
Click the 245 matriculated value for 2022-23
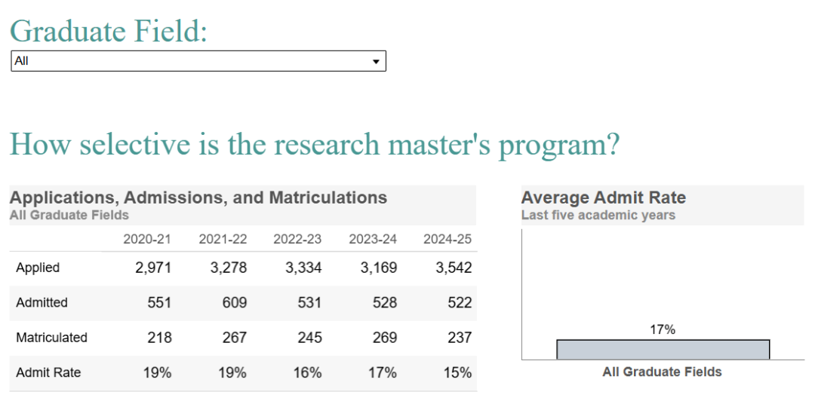coord(309,338)
